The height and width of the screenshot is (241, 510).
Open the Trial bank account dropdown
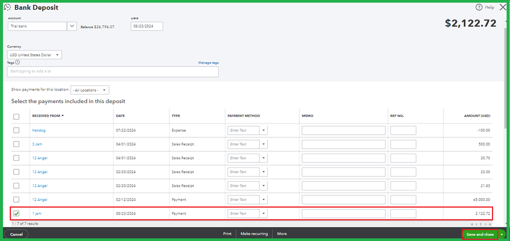click(72, 27)
